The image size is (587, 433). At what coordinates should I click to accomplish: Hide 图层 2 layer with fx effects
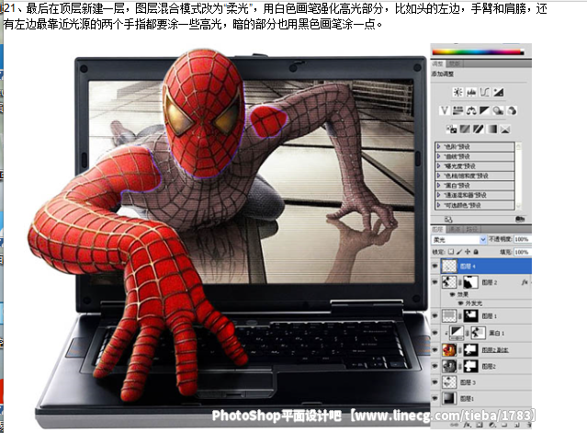[435, 282]
